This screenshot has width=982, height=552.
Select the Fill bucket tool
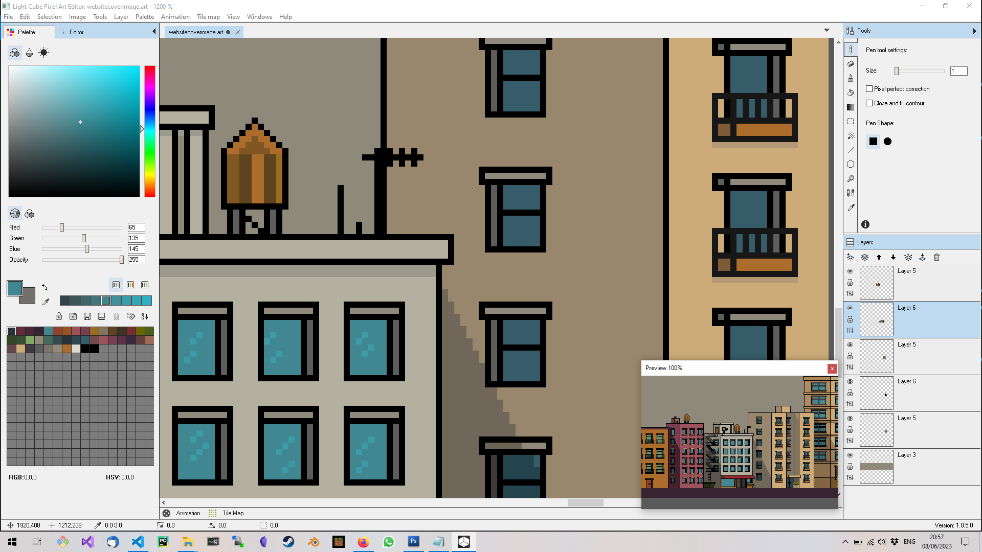851,93
